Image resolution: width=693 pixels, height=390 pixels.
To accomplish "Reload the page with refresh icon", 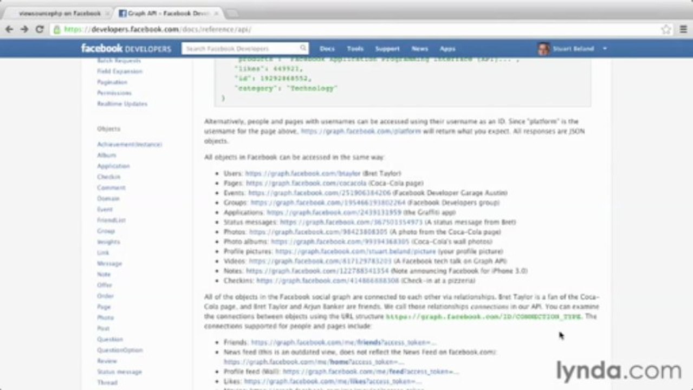I will click(40, 29).
